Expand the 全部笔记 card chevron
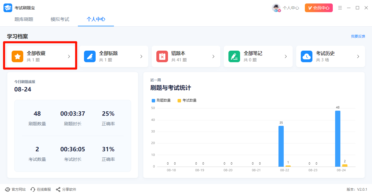This screenshot has height=195, width=372. pyautogui.click(x=286, y=56)
